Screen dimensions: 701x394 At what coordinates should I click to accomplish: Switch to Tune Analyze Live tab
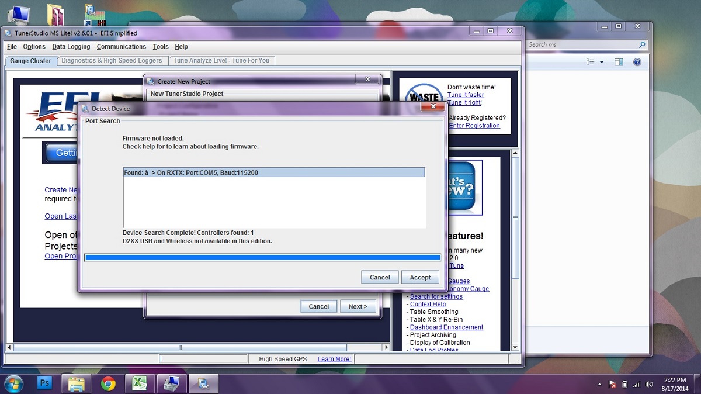(221, 60)
